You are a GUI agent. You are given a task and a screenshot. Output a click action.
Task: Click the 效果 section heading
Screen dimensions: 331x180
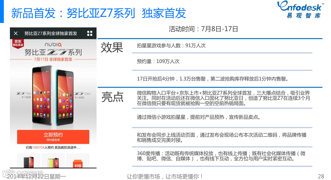112,48
